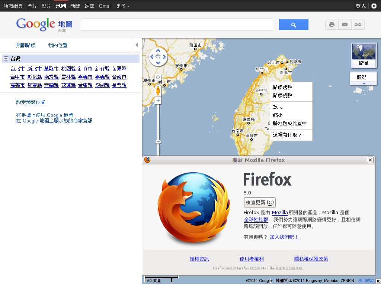Open 在手機上使用 Google 地圖 link

coord(45,115)
